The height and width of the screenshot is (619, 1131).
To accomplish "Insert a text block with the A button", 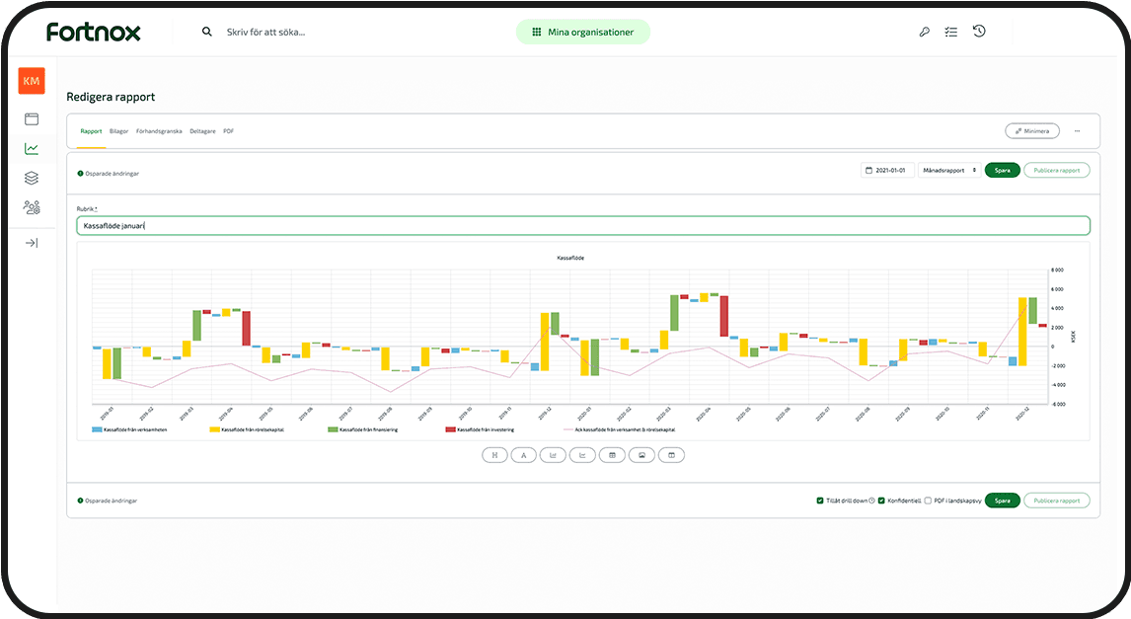I will pyautogui.click(x=523, y=455).
